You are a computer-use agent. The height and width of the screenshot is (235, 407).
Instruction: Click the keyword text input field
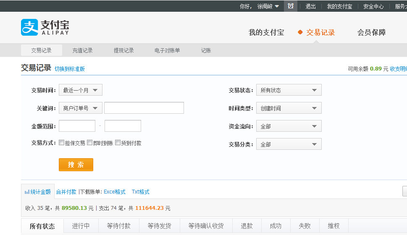pyautogui.click(x=144, y=108)
